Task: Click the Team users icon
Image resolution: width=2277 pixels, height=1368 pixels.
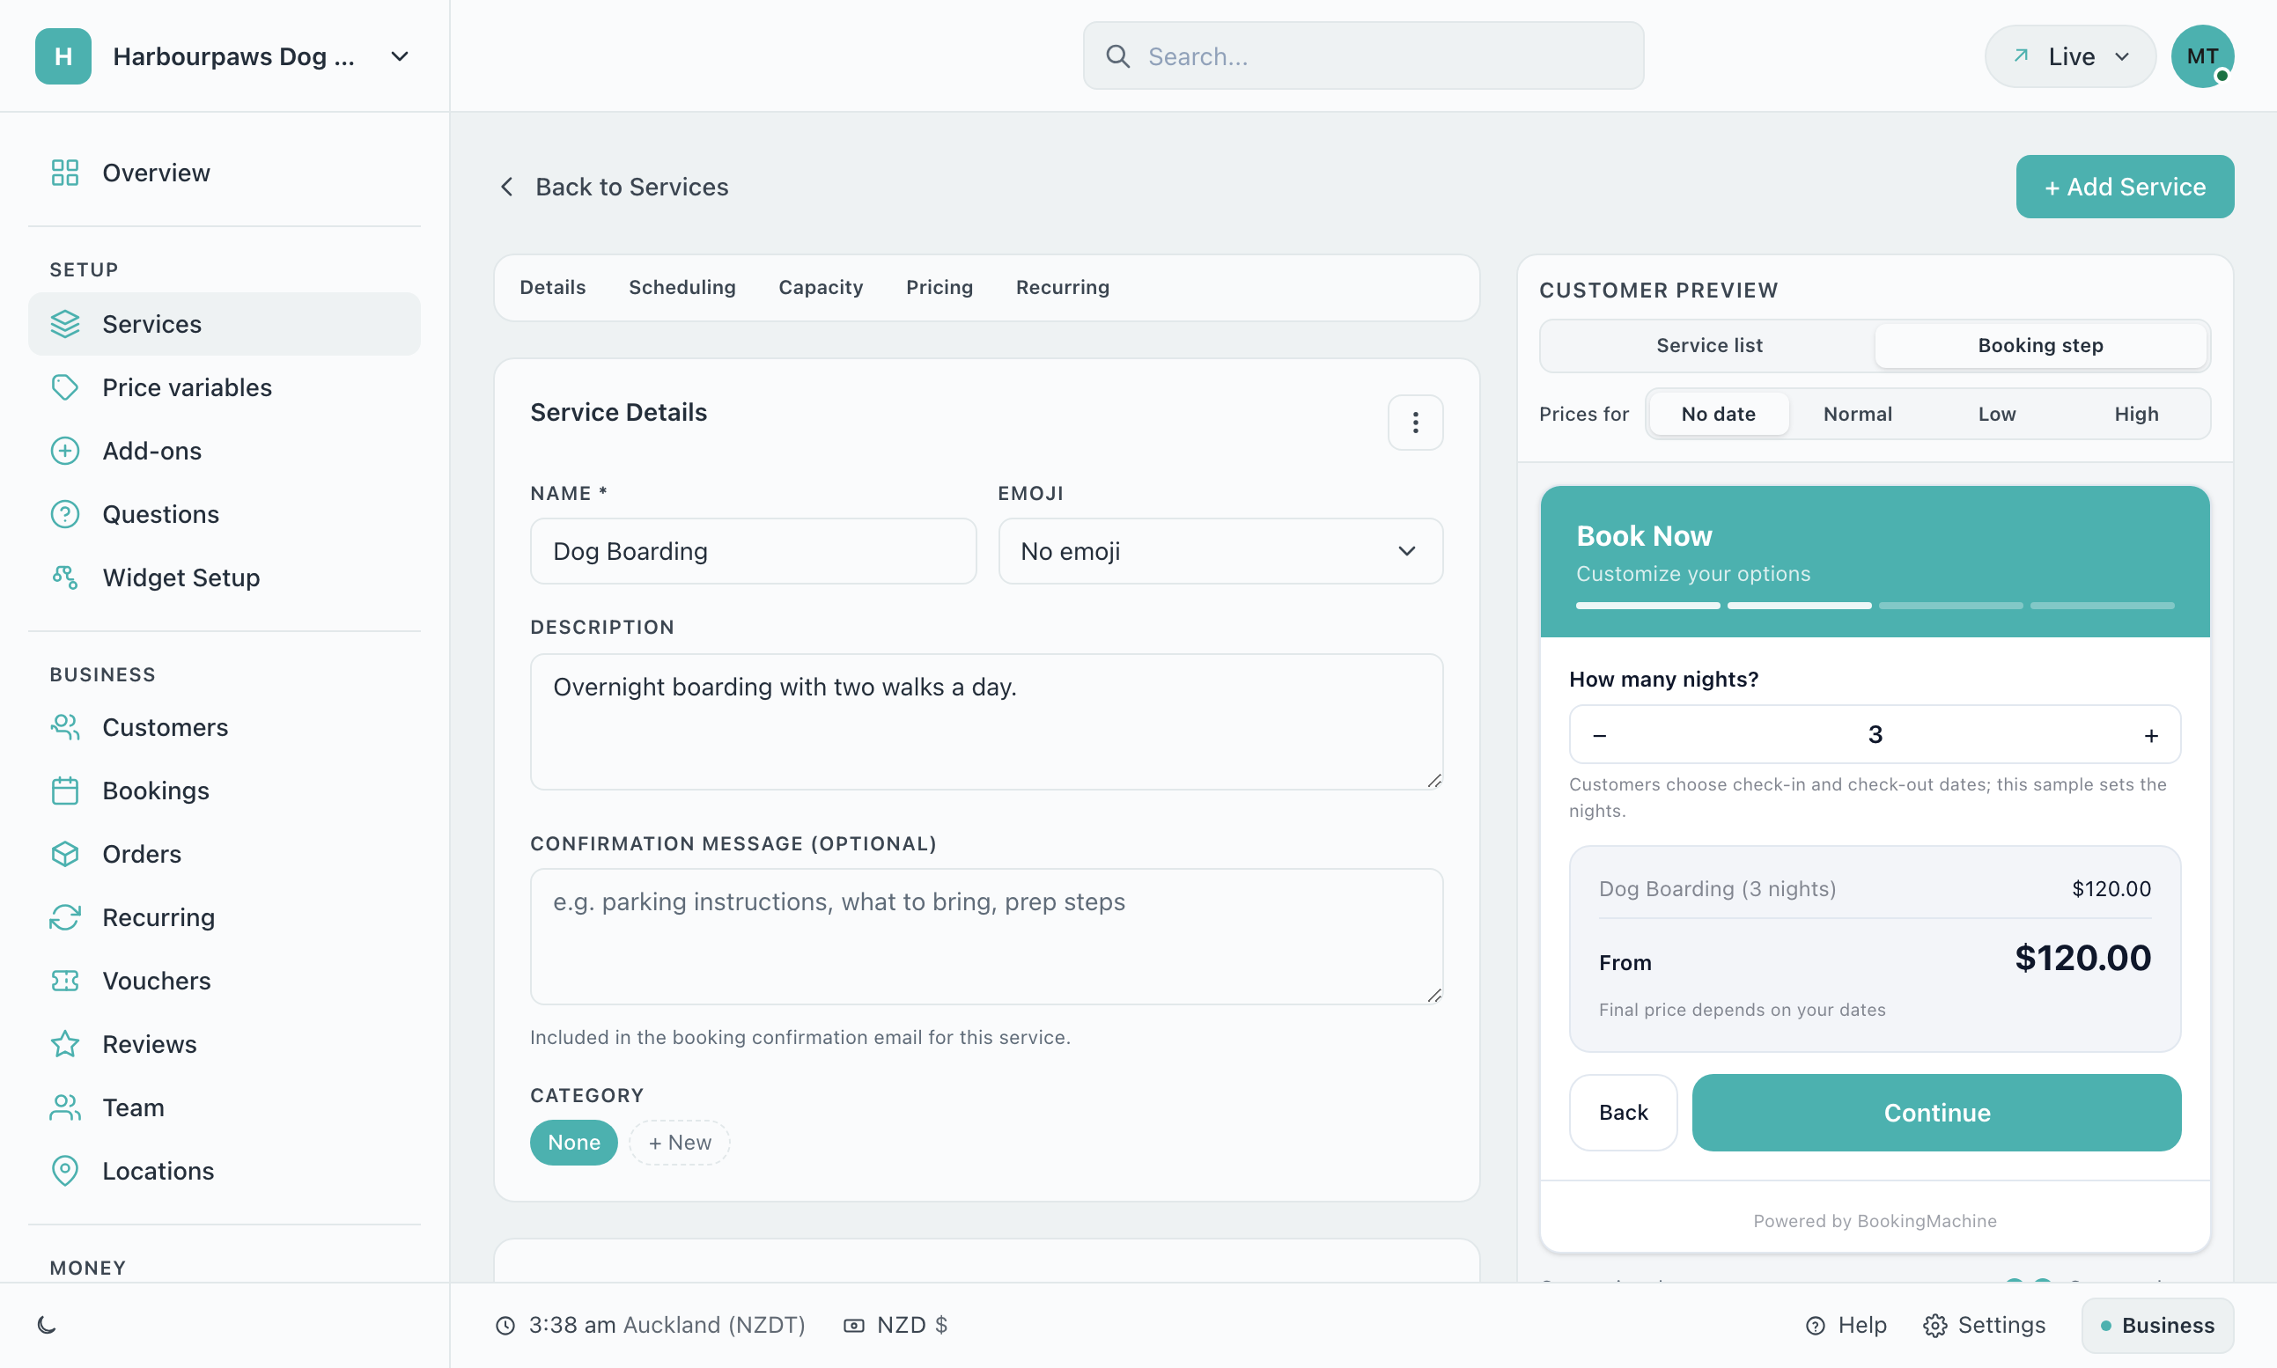Action: 64,1107
